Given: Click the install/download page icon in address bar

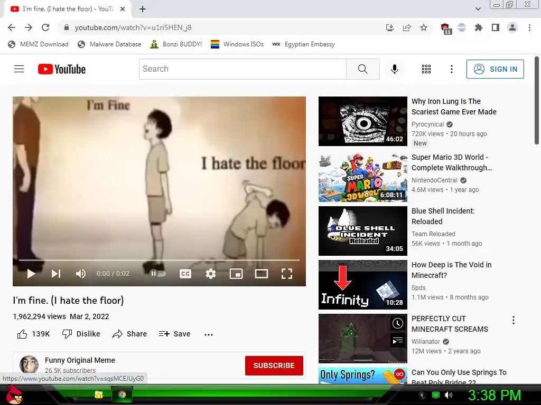Looking at the screenshot, I should (x=389, y=27).
